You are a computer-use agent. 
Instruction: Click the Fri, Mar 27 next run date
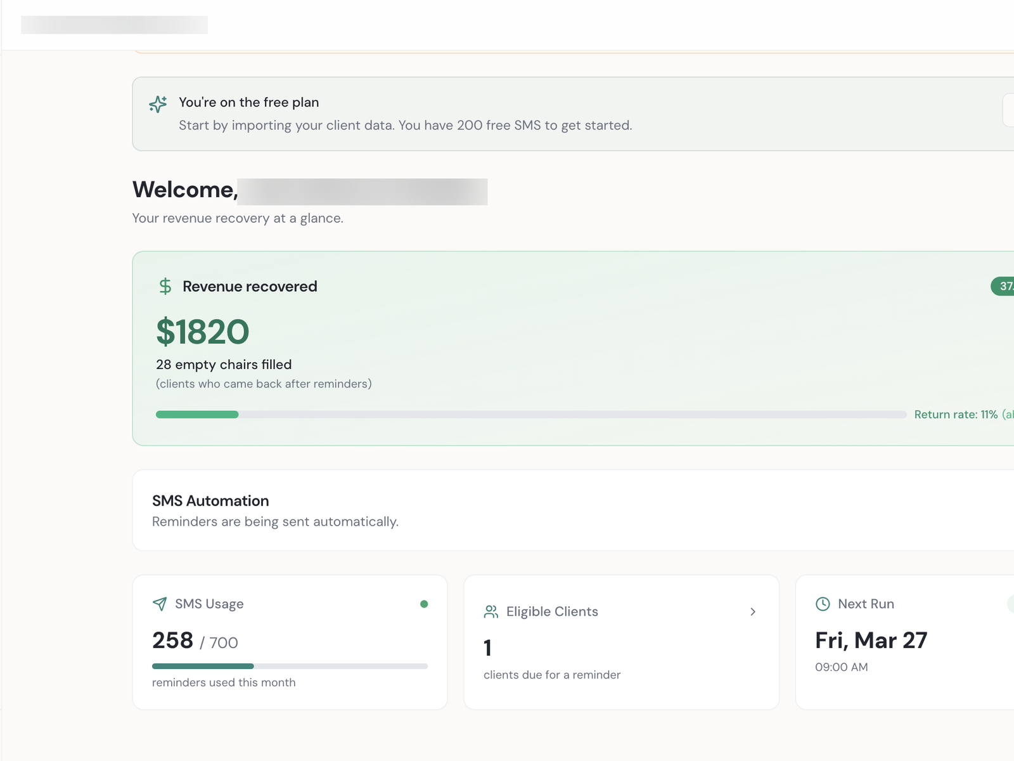point(871,641)
